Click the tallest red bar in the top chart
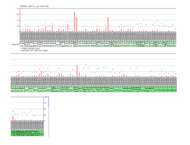 [x=74, y=22]
